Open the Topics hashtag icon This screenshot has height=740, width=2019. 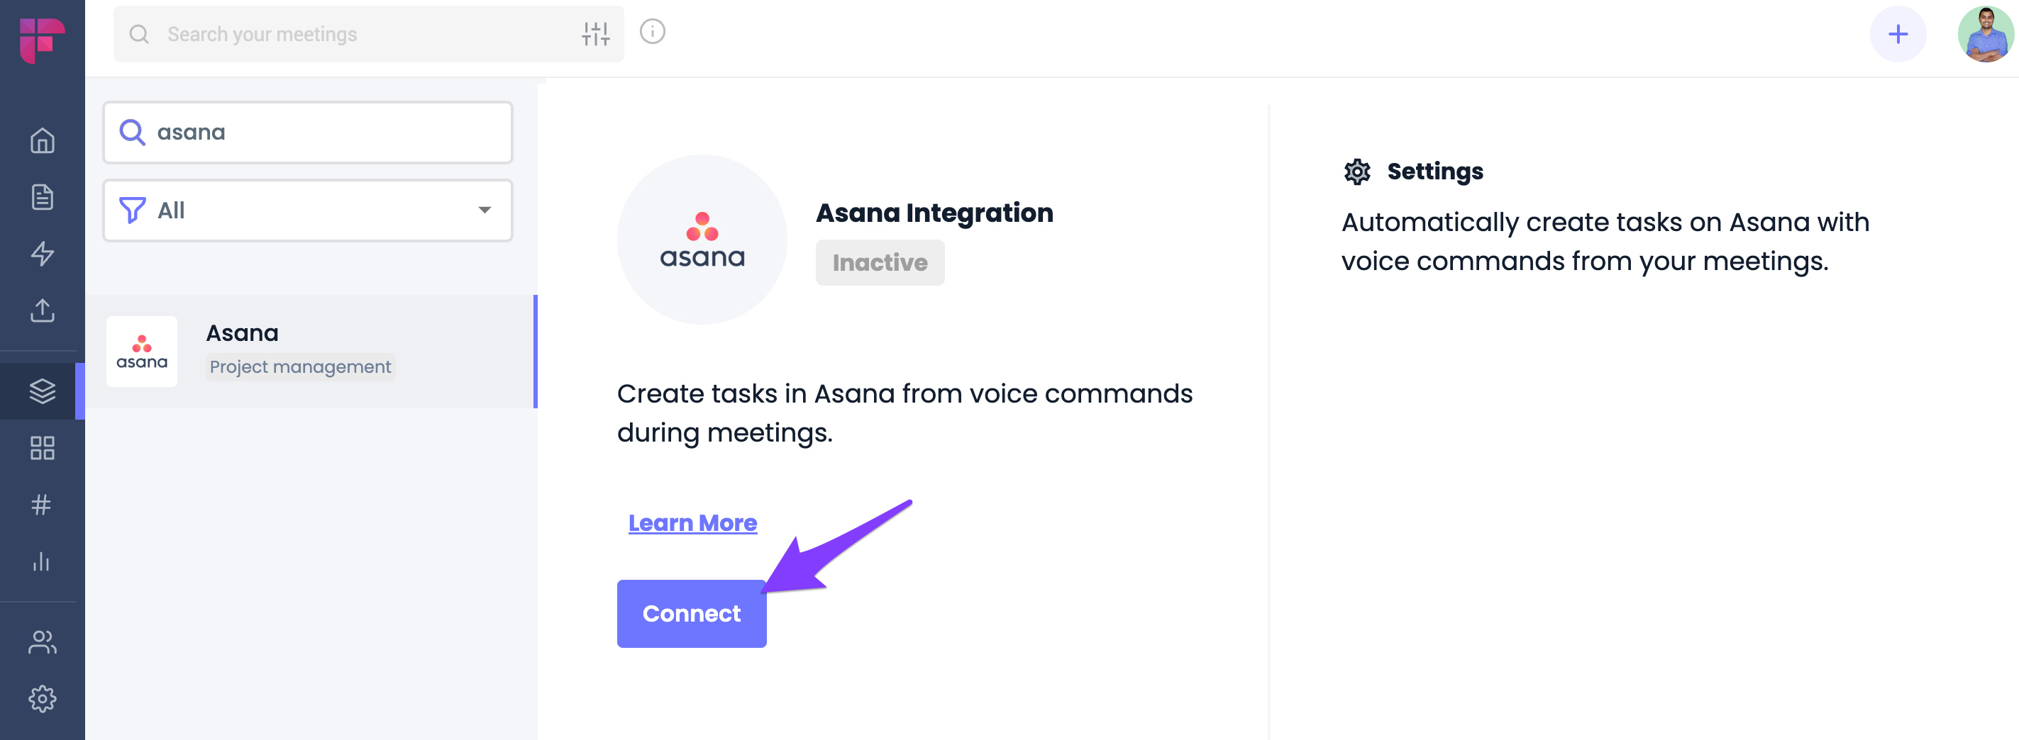(43, 504)
